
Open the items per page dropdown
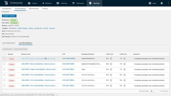(153, 91)
